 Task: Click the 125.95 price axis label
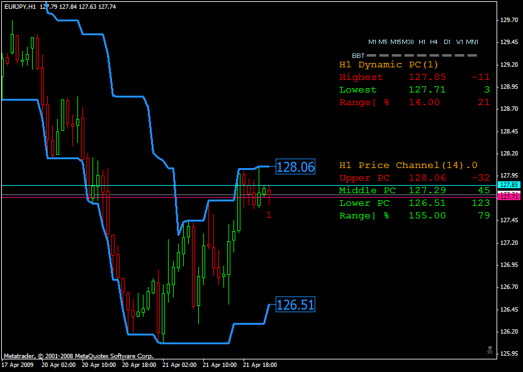509,354
